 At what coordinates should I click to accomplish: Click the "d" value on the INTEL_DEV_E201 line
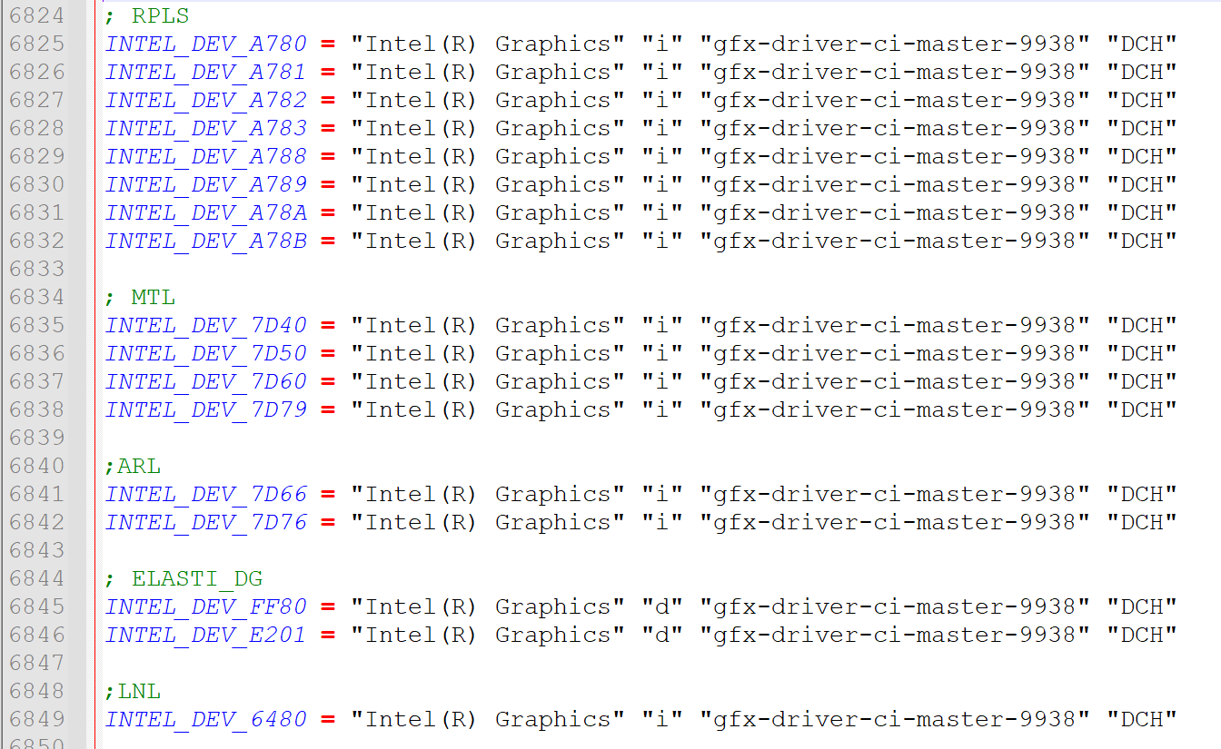[662, 635]
